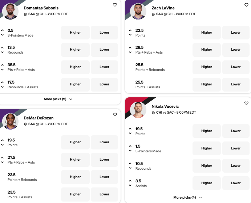
Task: Favorite Domantas Sabonis with heart icon
Action: coord(115,5)
